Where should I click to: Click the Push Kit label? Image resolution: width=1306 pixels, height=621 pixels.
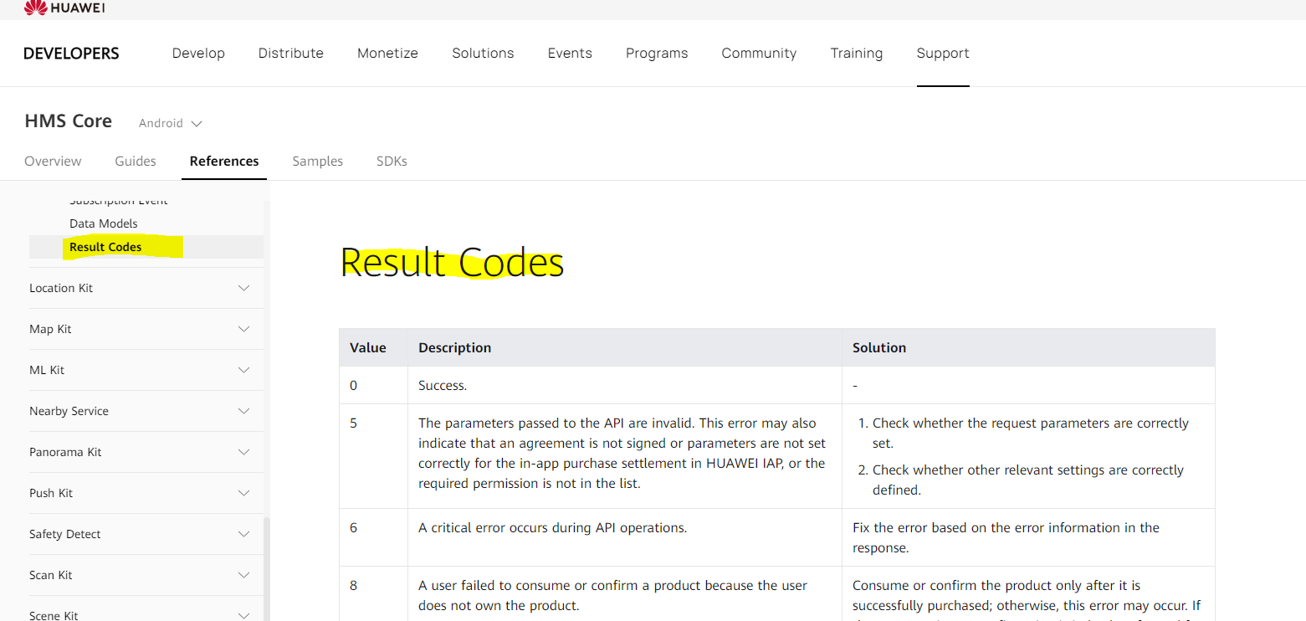(51, 493)
